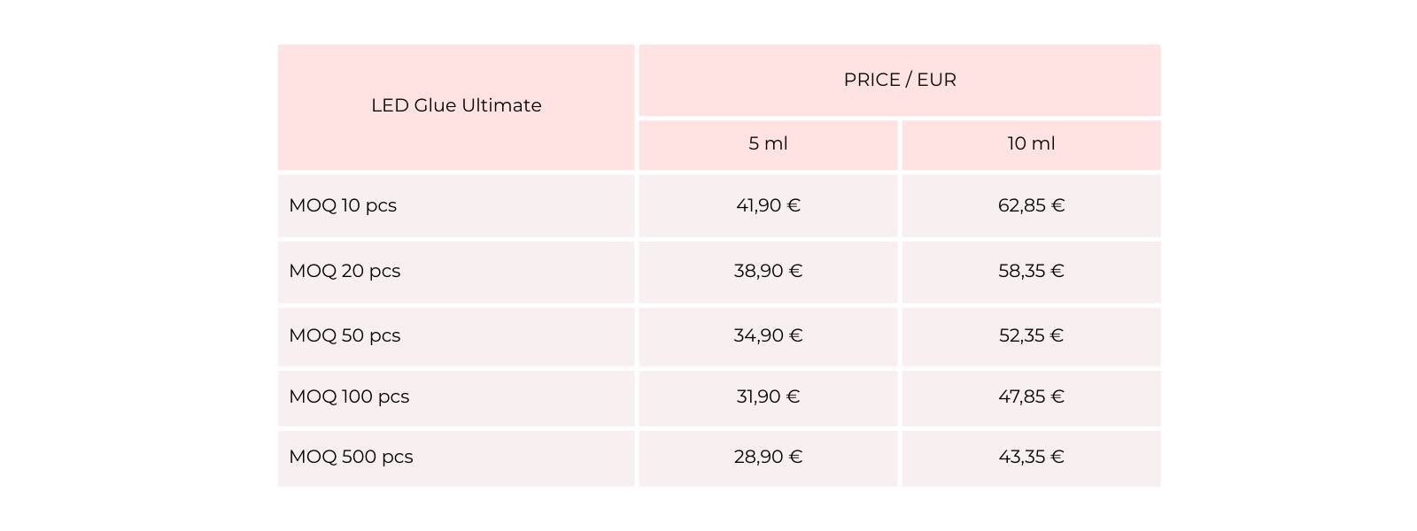
Task: Click the € symbol after 43,35
Action: click(1057, 457)
